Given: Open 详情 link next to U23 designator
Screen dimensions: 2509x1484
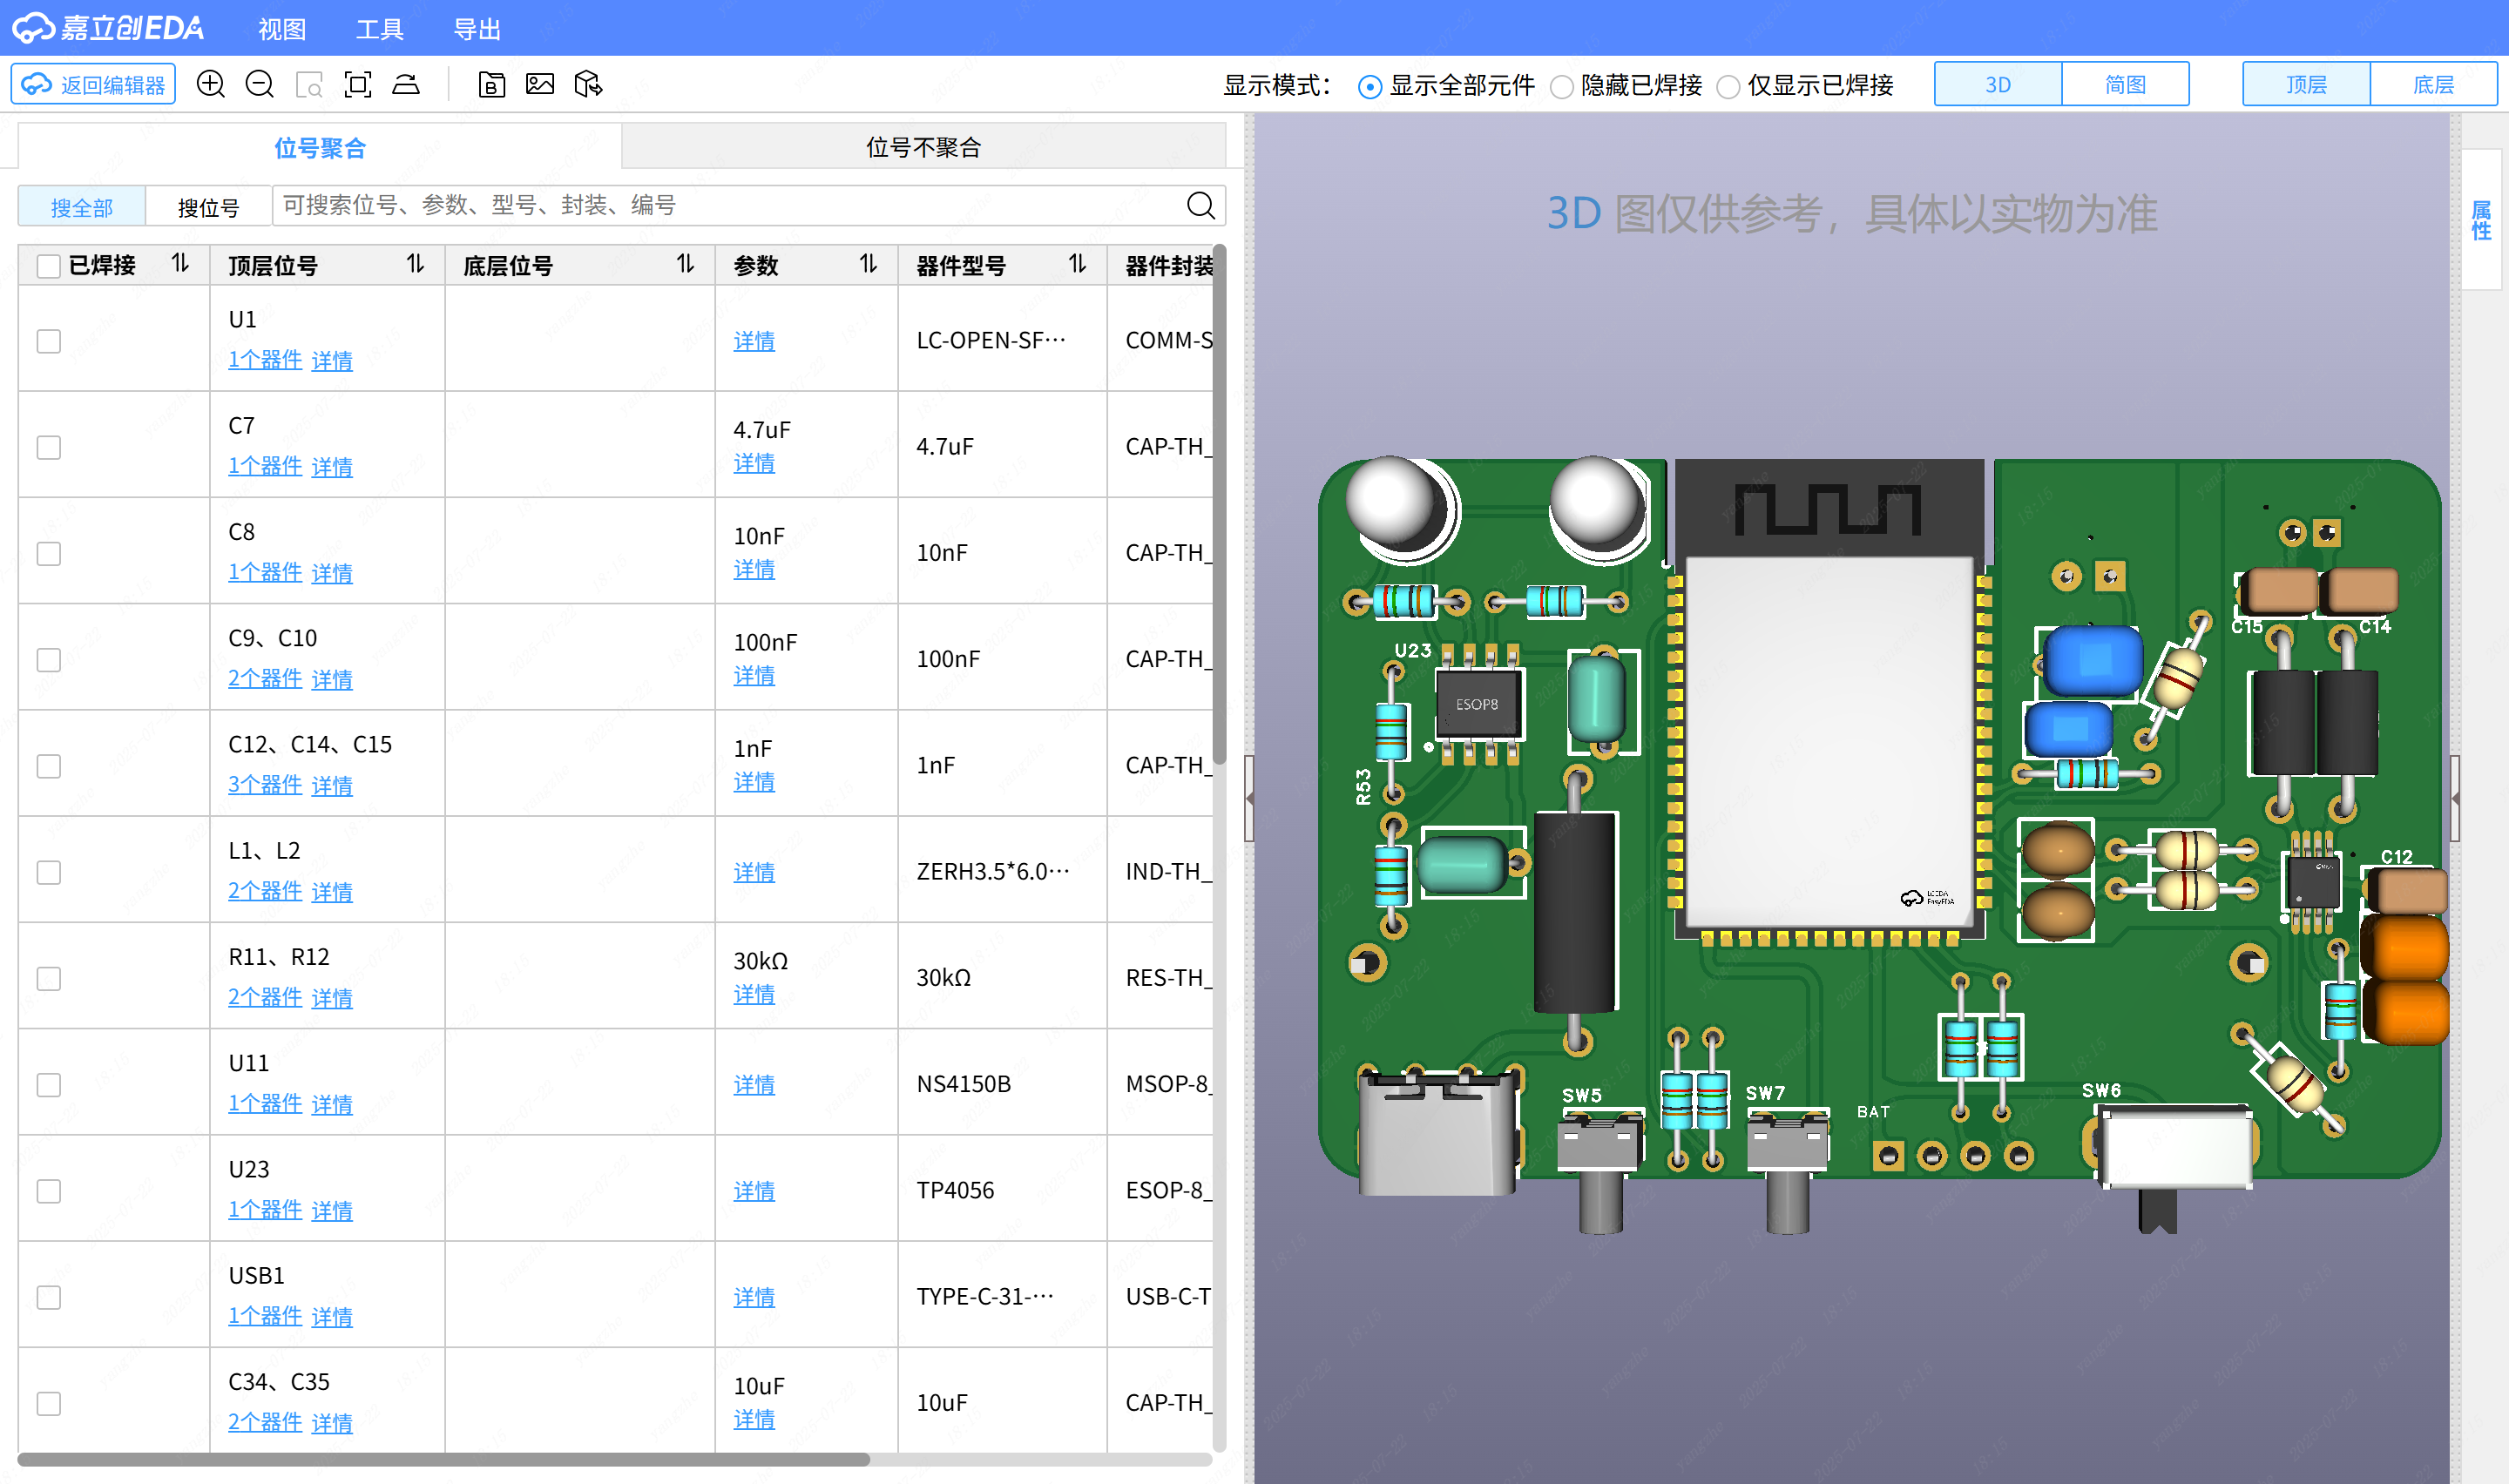Looking at the screenshot, I should tap(332, 1210).
